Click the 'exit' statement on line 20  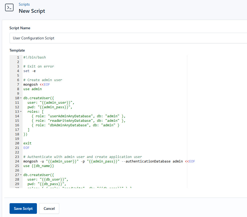click(27, 143)
